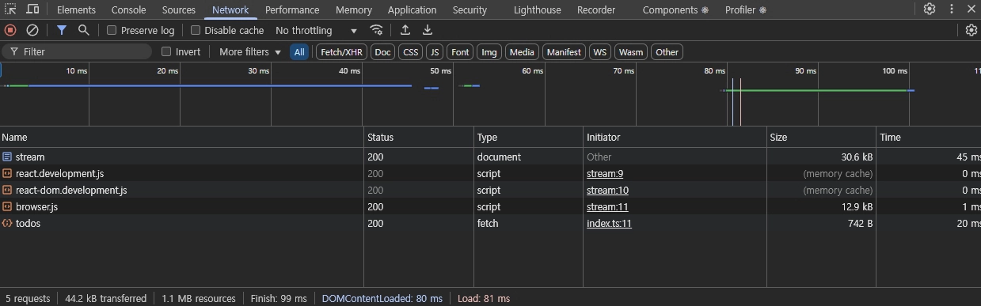Sort by the Type column header
Image resolution: width=981 pixels, height=306 pixels.
(x=529, y=137)
